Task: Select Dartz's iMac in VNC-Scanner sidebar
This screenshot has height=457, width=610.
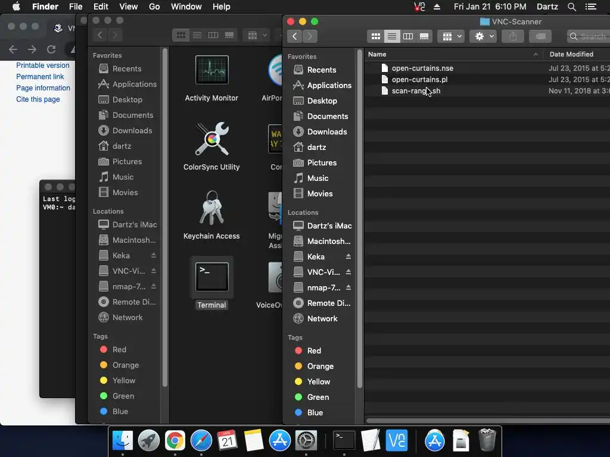Action: pos(322,226)
